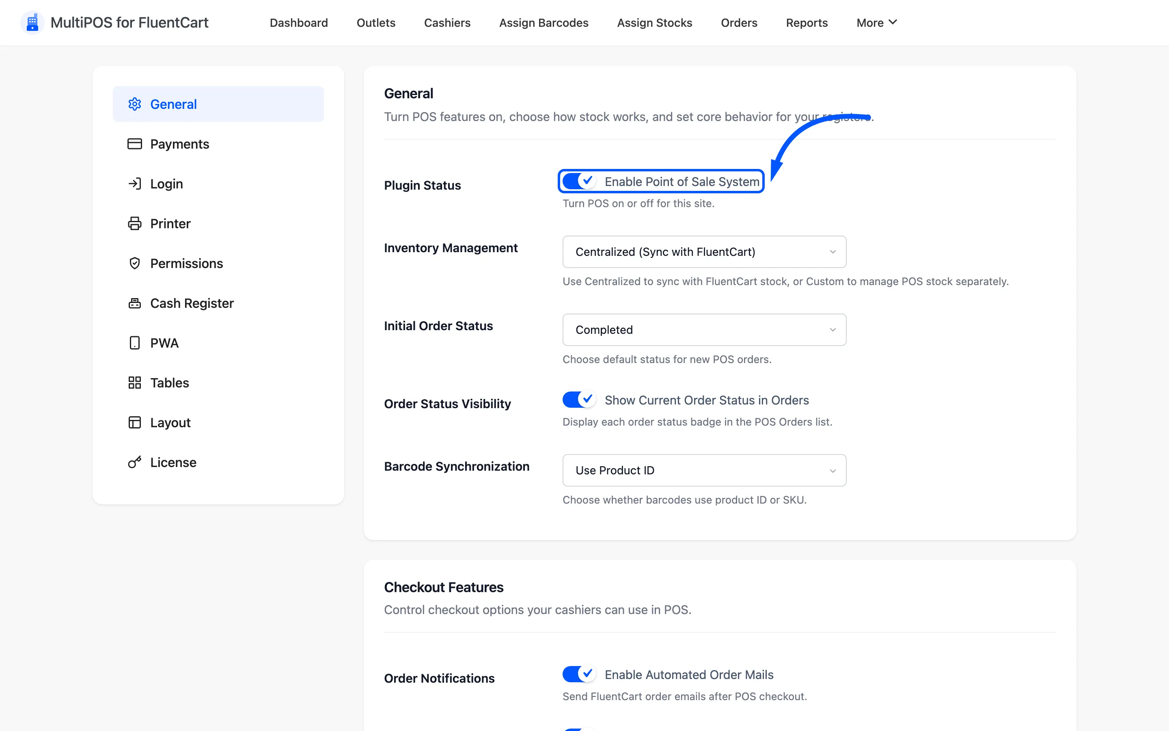Go to Dashboard in top navigation
The width and height of the screenshot is (1169, 731).
coord(298,23)
